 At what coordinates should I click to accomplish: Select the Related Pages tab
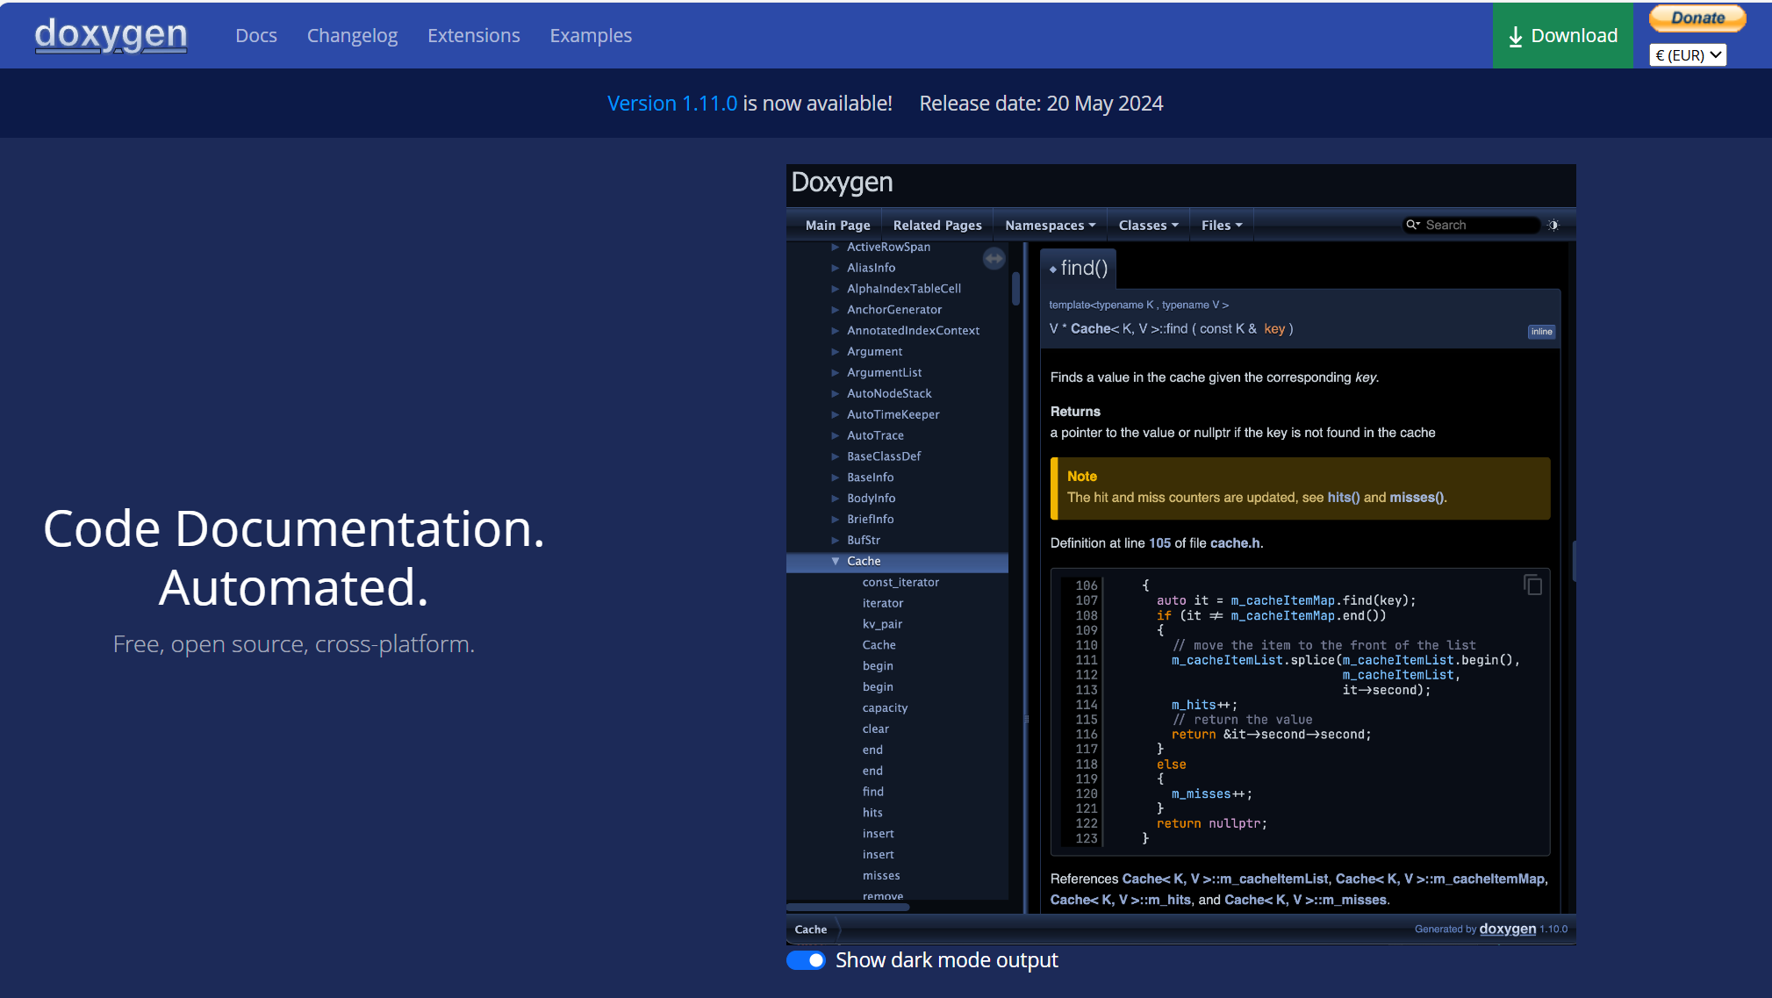[x=936, y=226]
